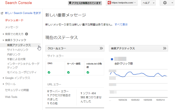179x110 pixels.
Task: Click the 1 その他 entry
Action: 52,103
